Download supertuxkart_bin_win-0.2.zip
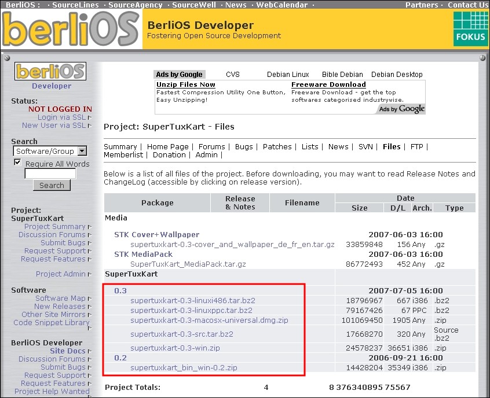Screen dimensions: 490x398 coord(184,368)
